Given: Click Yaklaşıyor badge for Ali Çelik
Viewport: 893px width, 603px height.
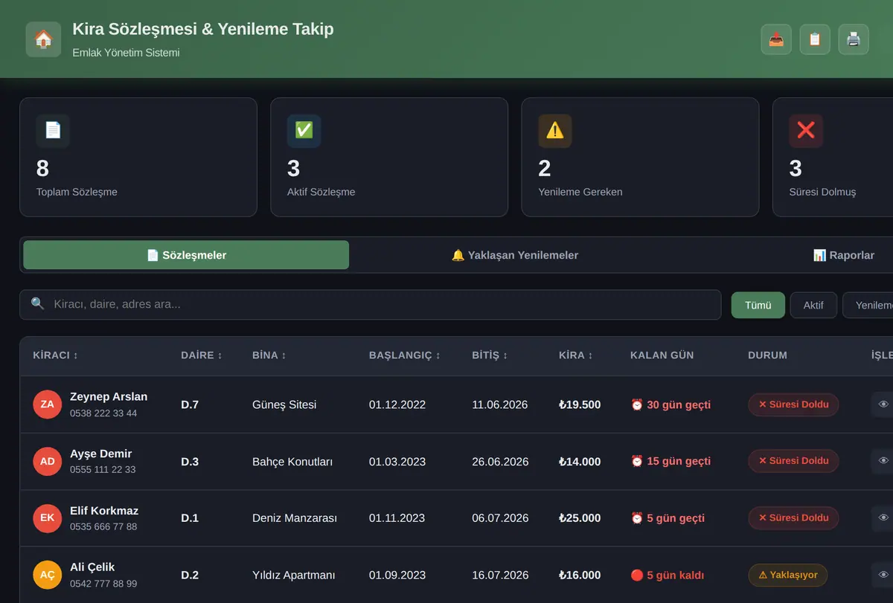Looking at the screenshot, I should 788,575.
